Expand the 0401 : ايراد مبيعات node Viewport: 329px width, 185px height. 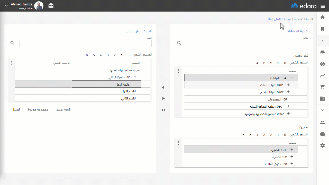288,85
